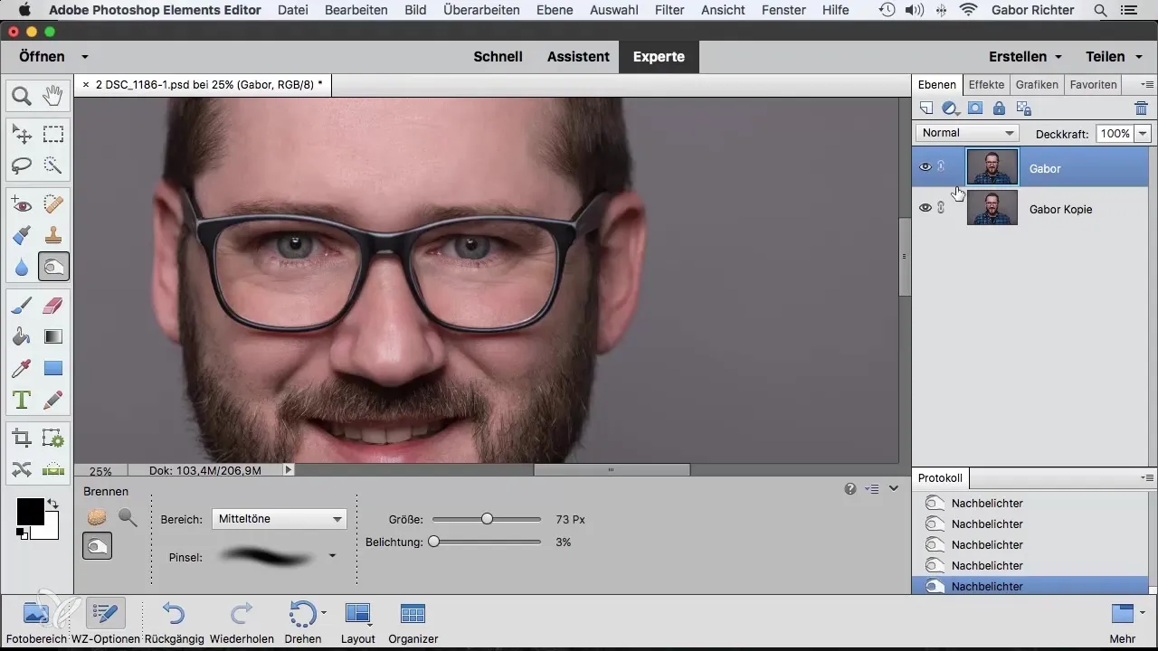Viewport: 1158px width, 651px height.
Task: Select the Rectangular Marquee tool
Action: [53, 136]
